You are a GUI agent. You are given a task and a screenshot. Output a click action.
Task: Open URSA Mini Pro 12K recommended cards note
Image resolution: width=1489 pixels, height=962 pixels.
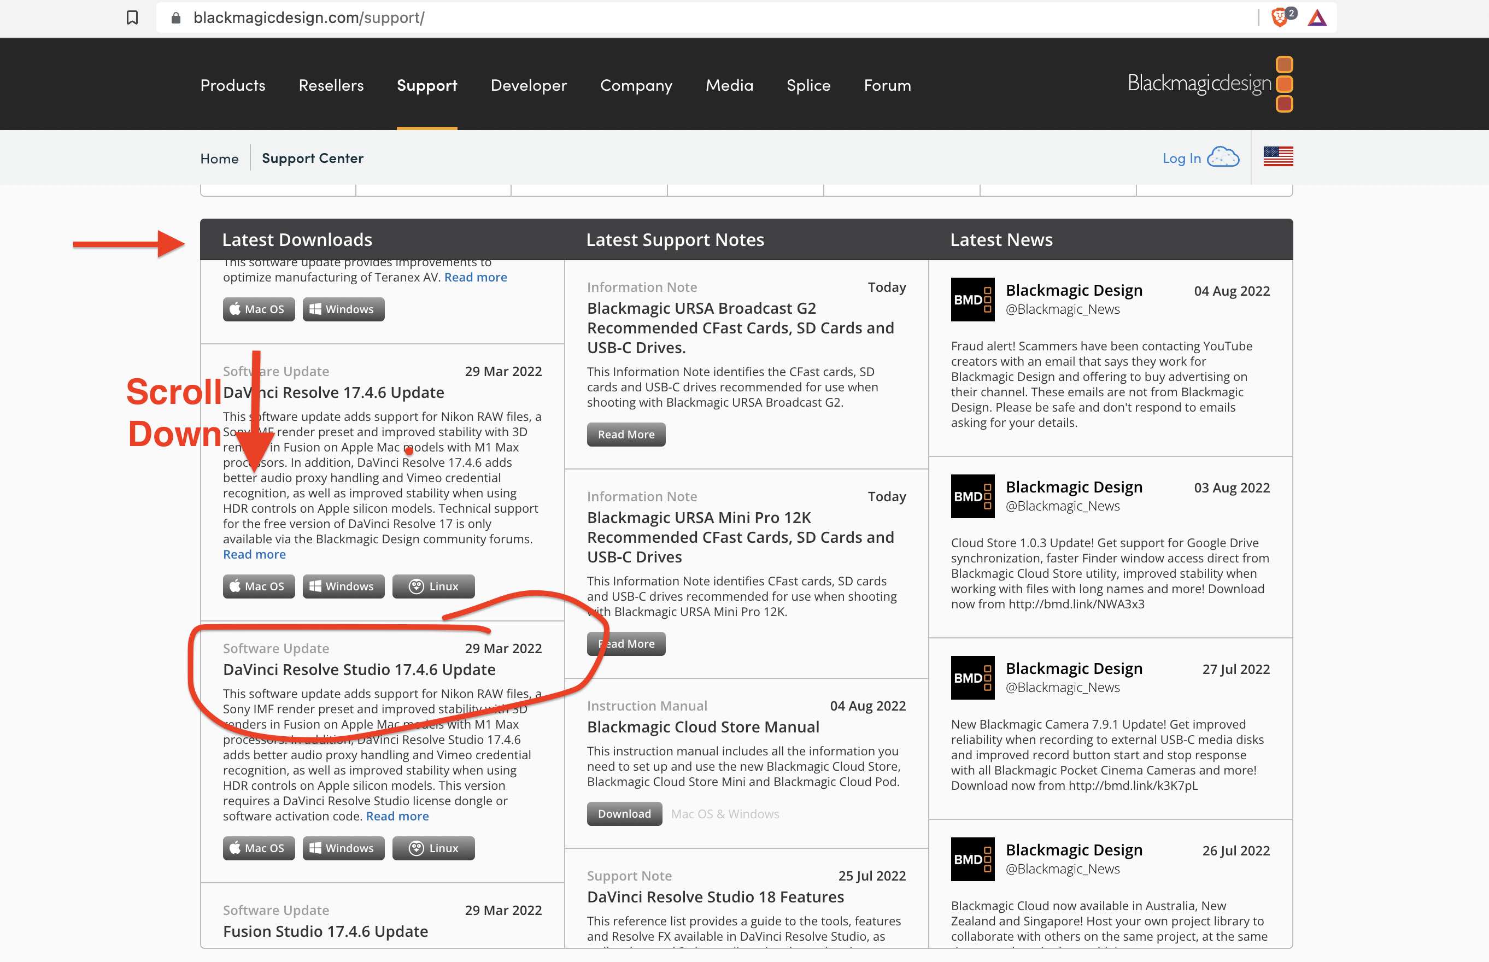tap(741, 537)
